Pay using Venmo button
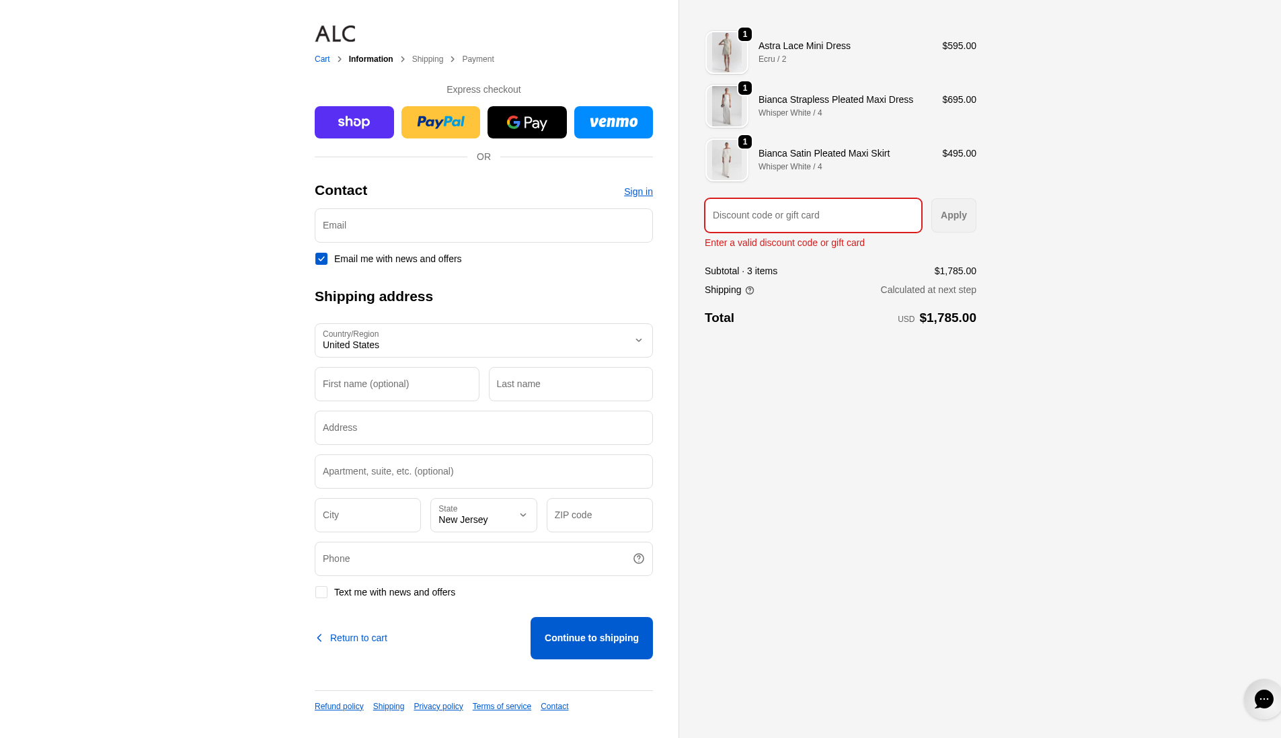This screenshot has width=1281, height=738. (613, 122)
